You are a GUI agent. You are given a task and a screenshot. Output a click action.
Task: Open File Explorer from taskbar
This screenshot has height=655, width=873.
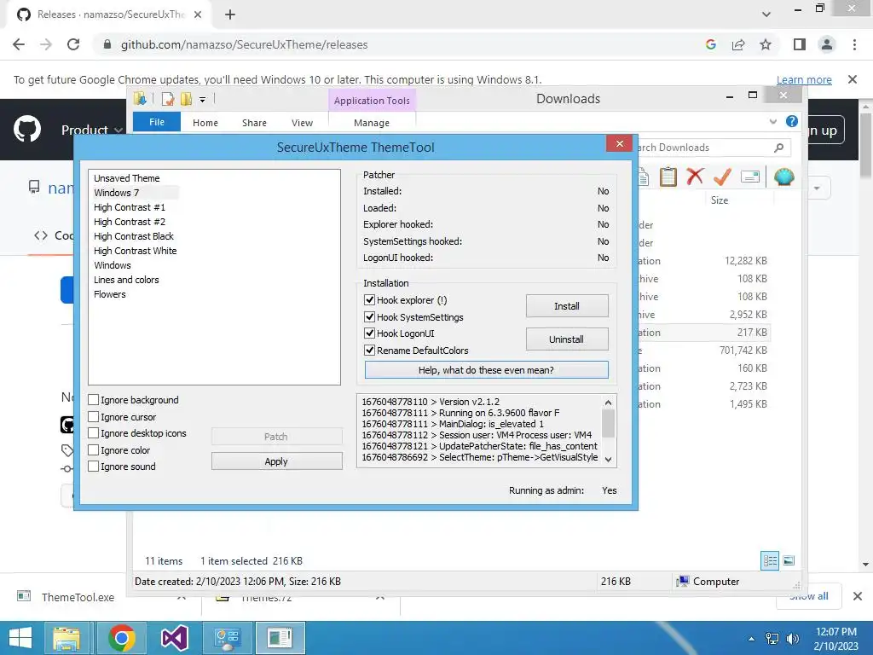point(66,638)
